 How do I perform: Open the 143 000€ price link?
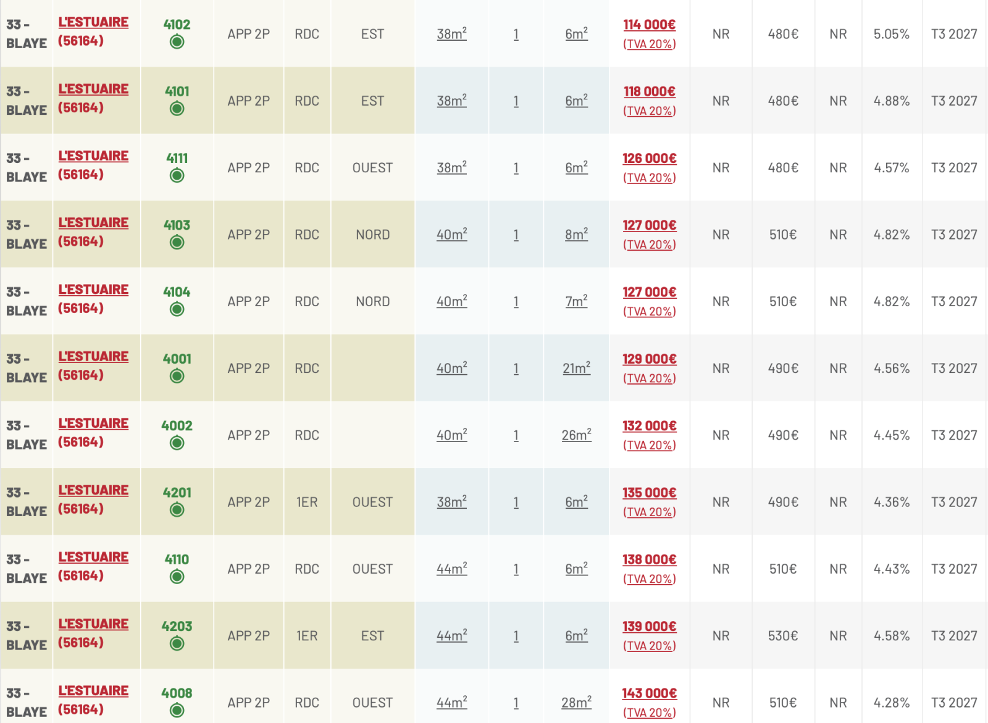pyautogui.click(x=649, y=693)
